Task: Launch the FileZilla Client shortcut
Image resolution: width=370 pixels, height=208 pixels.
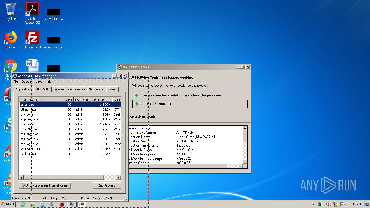Action: coord(32,40)
